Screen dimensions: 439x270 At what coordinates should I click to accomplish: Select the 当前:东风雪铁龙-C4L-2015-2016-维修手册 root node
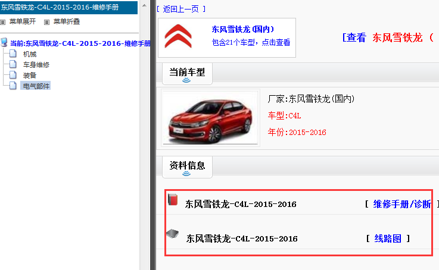(80, 43)
